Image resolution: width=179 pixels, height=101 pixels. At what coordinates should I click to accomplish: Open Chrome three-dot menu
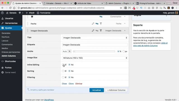click(x=176, y=8)
